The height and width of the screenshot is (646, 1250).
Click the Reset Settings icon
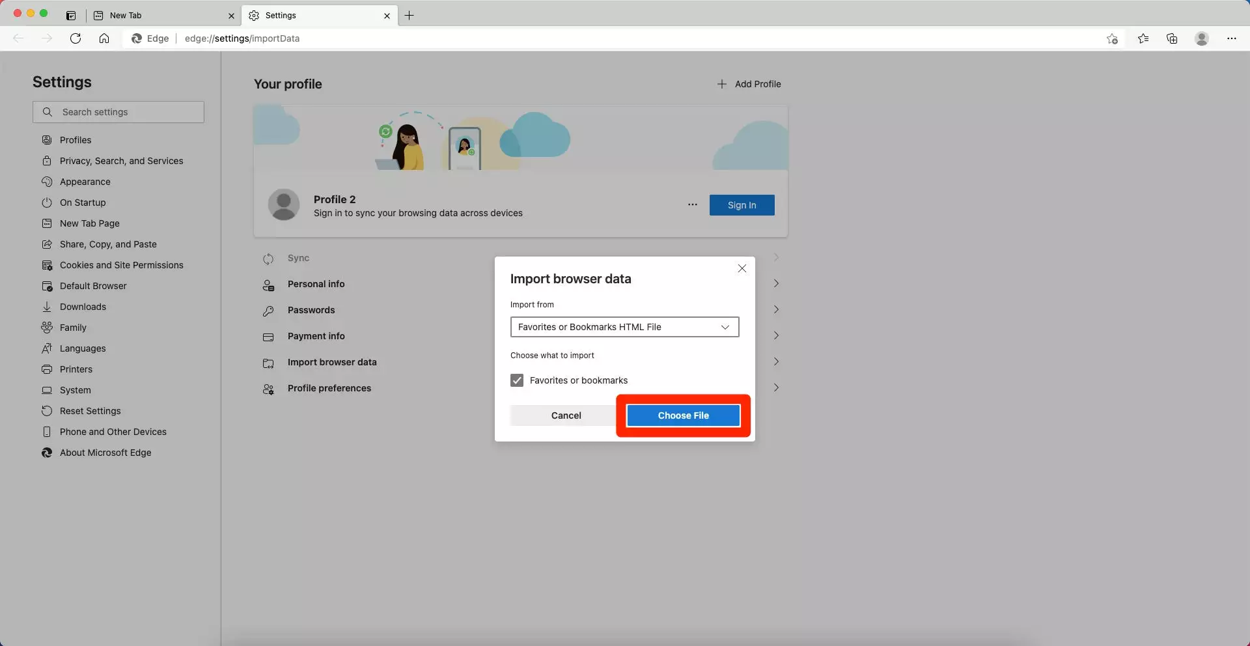tap(47, 411)
